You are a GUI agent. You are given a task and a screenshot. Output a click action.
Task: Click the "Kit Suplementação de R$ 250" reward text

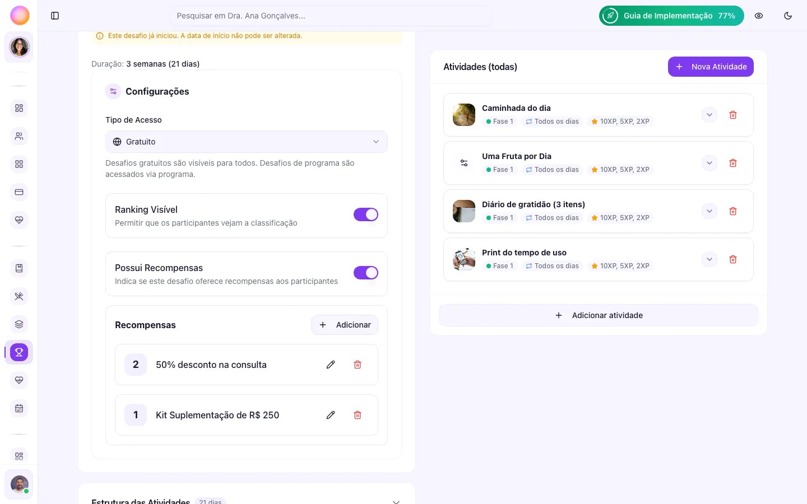click(217, 415)
